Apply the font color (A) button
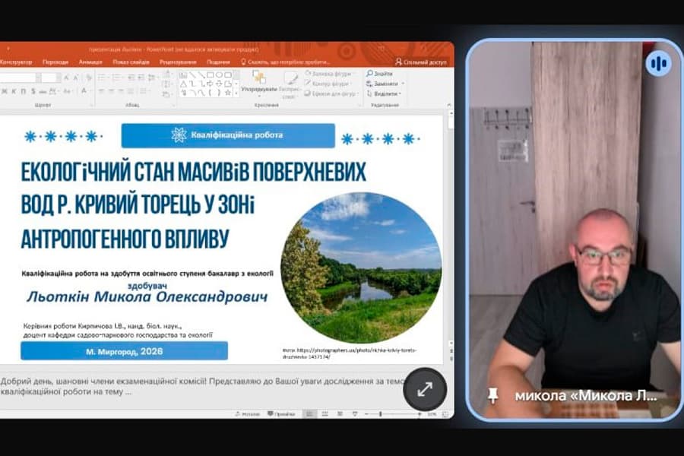Image resolution: width=684 pixels, height=456 pixels. pyautogui.click(x=84, y=90)
